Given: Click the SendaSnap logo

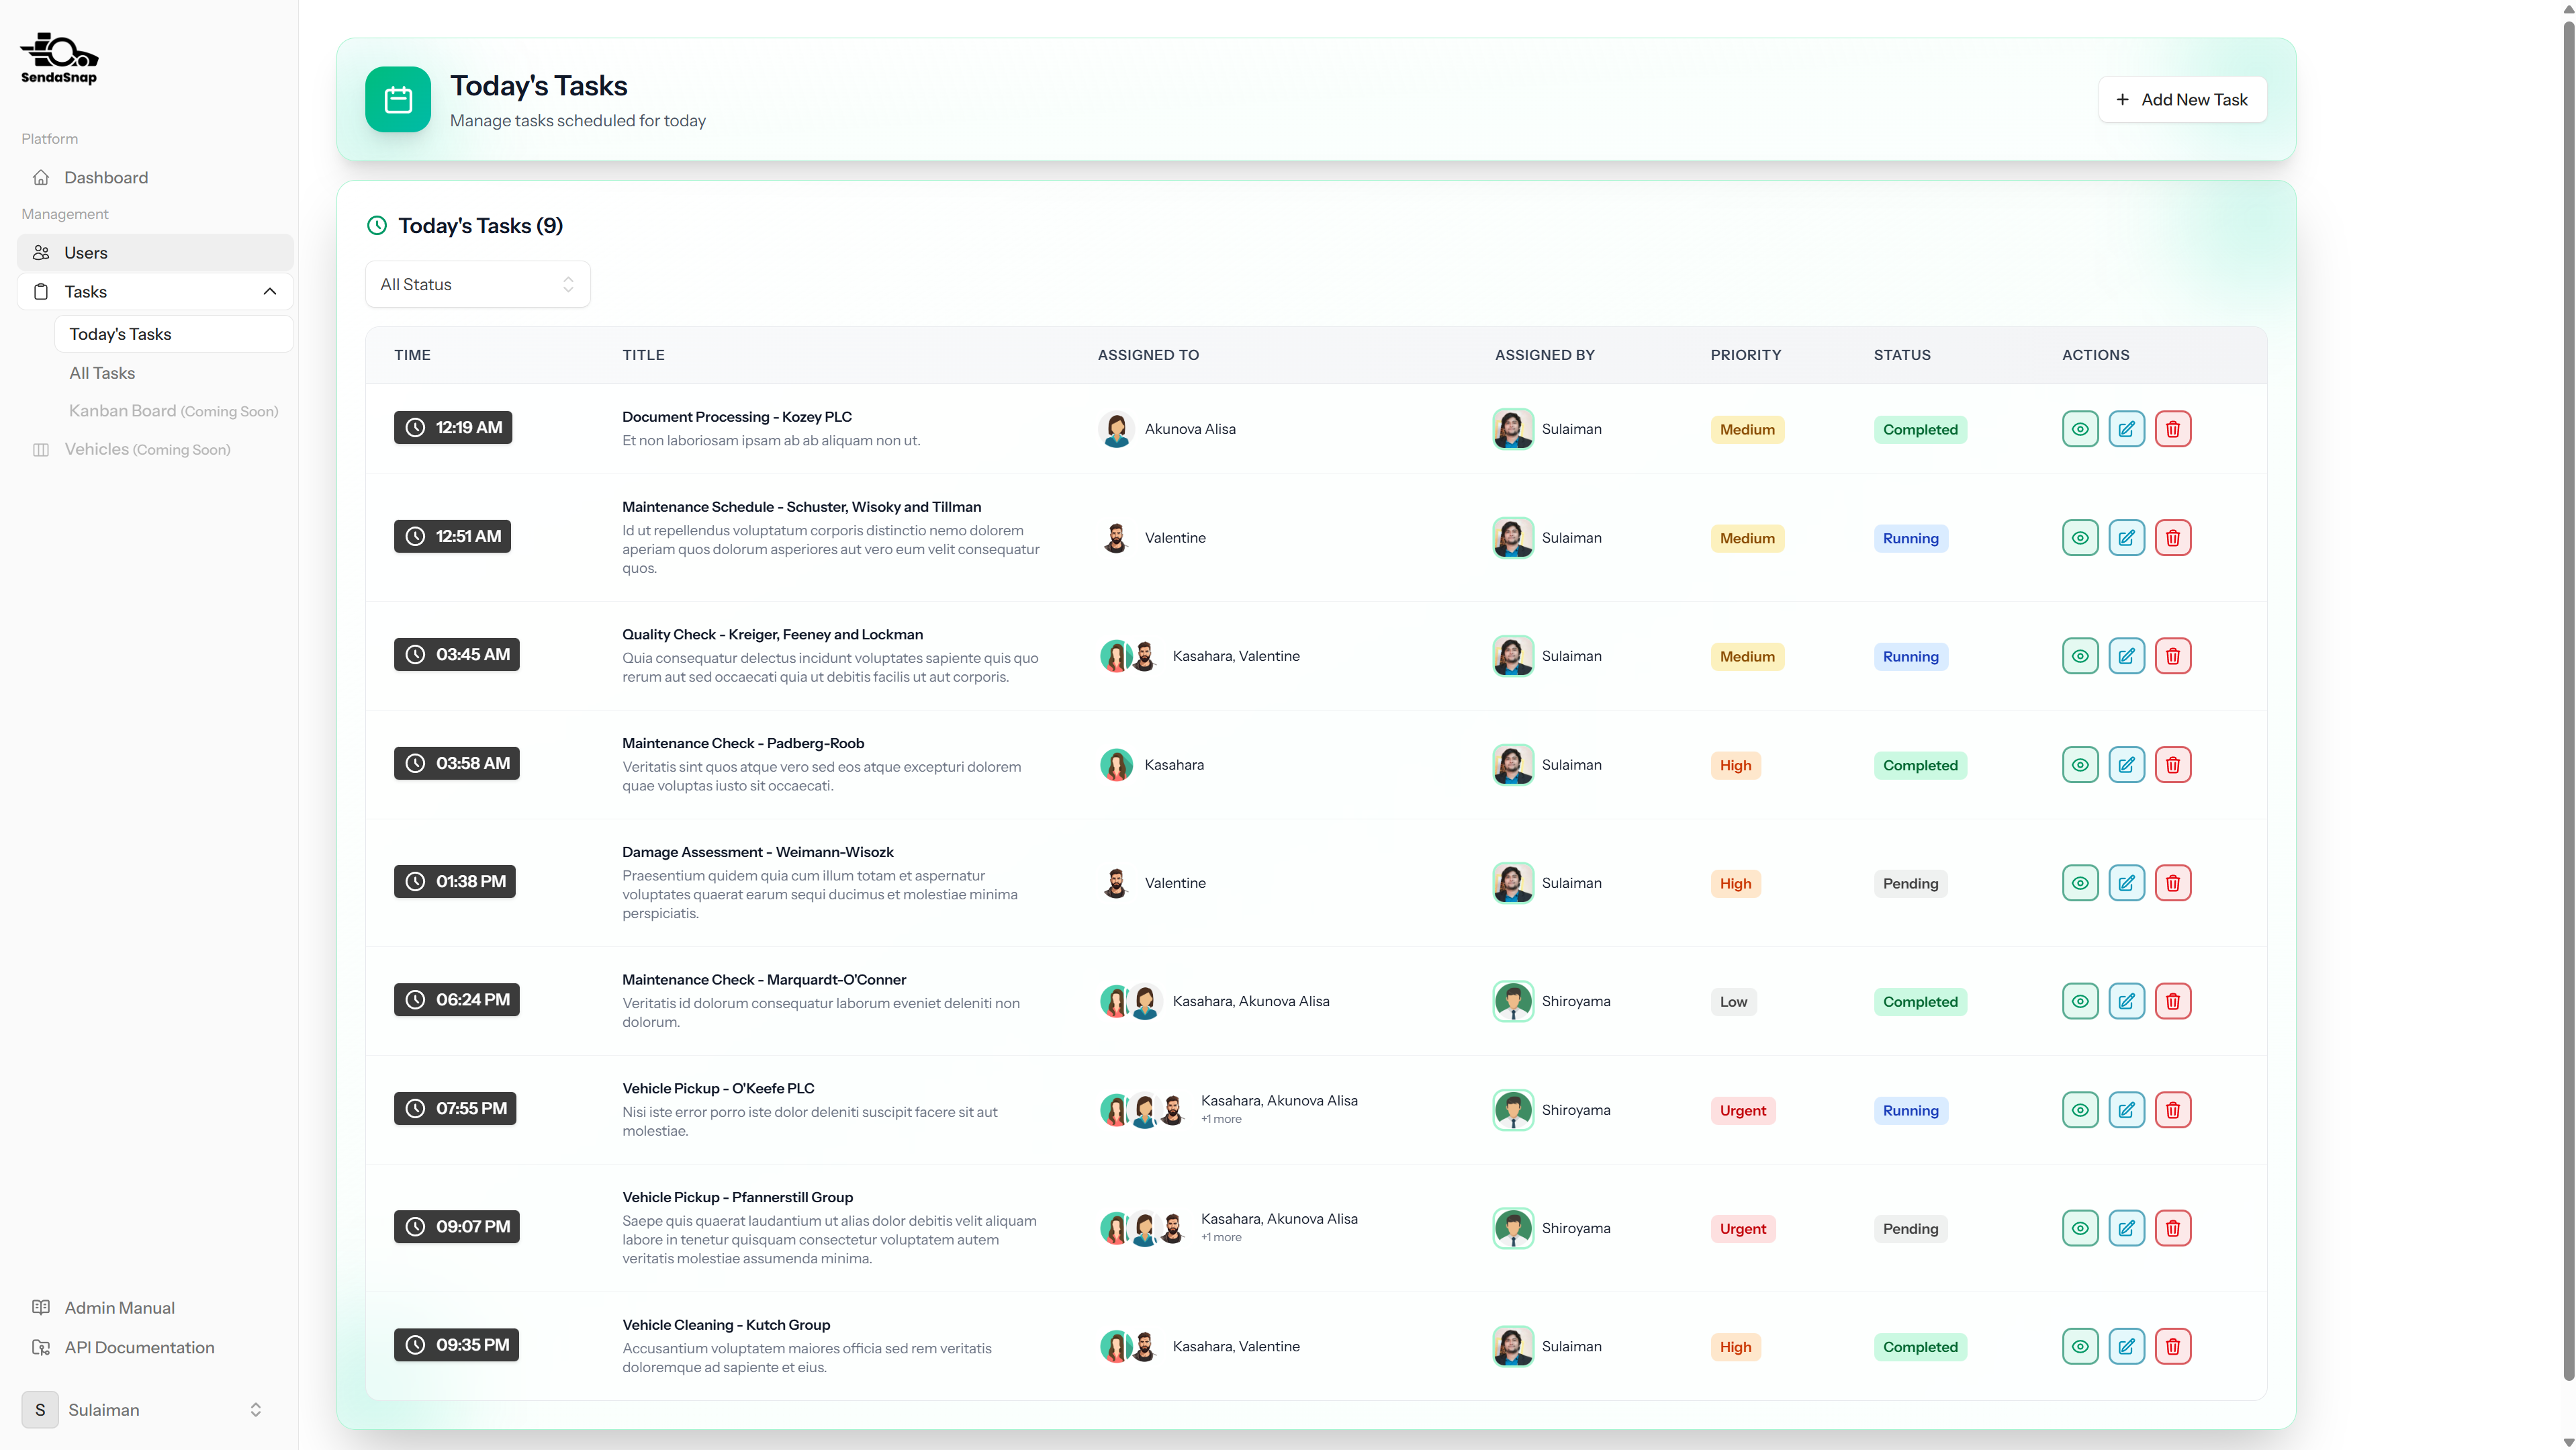Looking at the screenshot, I should (x=59, y=59).
